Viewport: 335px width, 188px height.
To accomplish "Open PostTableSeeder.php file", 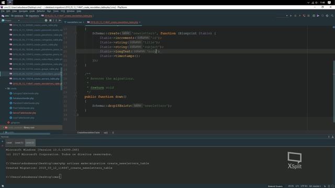I will [21, 108].
